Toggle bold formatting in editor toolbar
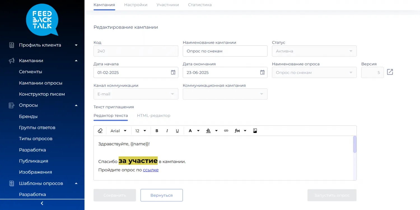 tap(157, 131)
